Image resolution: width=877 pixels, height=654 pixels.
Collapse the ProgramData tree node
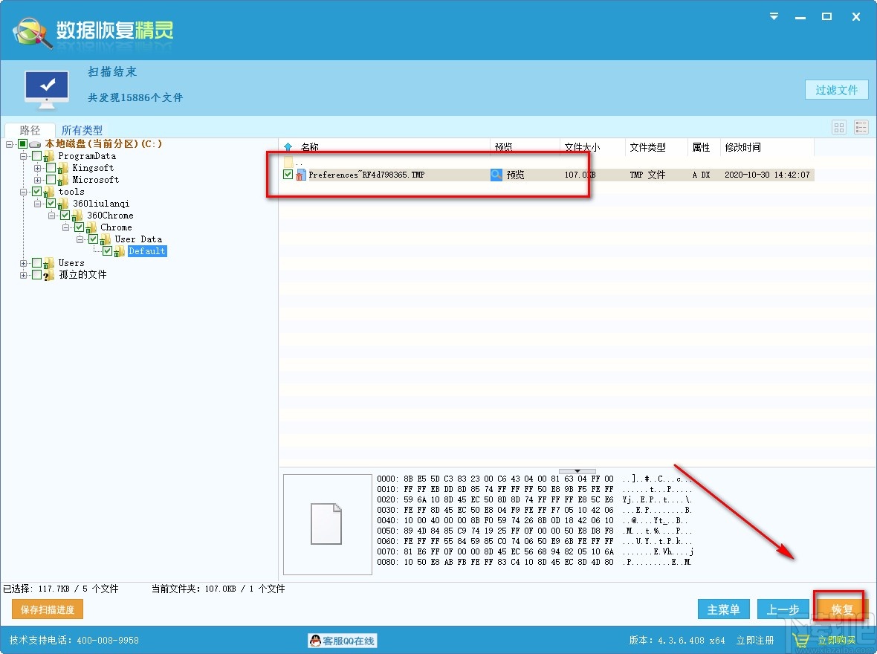coord(24,156)
